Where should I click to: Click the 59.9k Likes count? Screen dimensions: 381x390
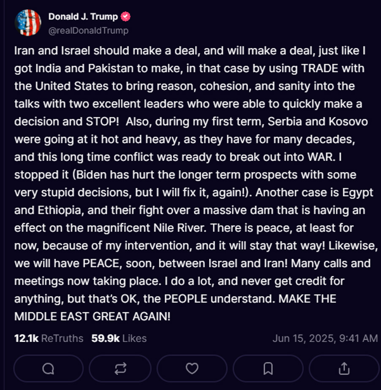(x=119, y=338)
